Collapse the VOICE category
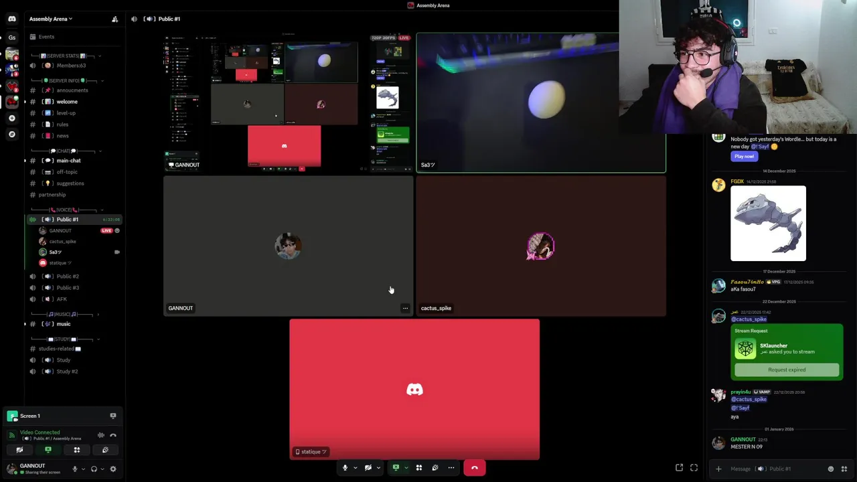This screenshot has width=857, height=482. pos(67,210)
